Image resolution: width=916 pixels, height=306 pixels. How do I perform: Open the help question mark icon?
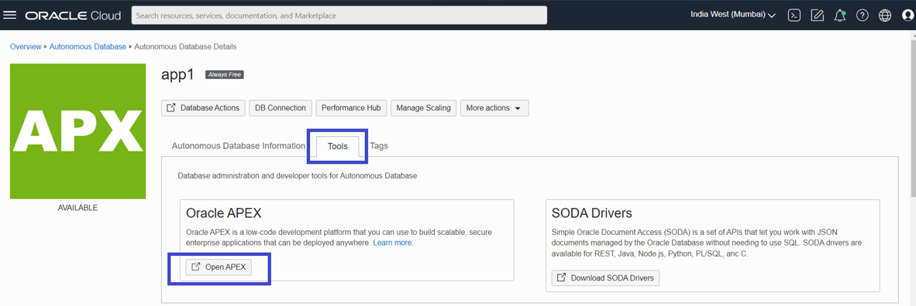click(x=863, y=15)
